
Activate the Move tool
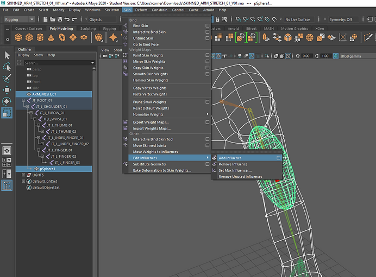[7, 89]
